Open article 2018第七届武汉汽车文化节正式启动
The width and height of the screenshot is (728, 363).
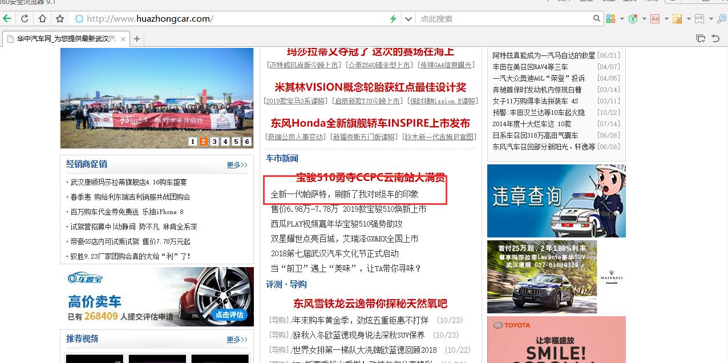point(335,253)
